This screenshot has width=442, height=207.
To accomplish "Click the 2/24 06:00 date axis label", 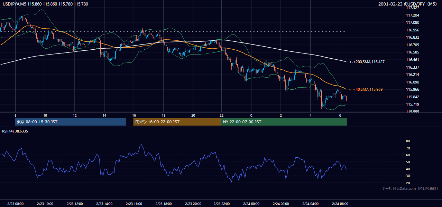I will tap(340, 204).
